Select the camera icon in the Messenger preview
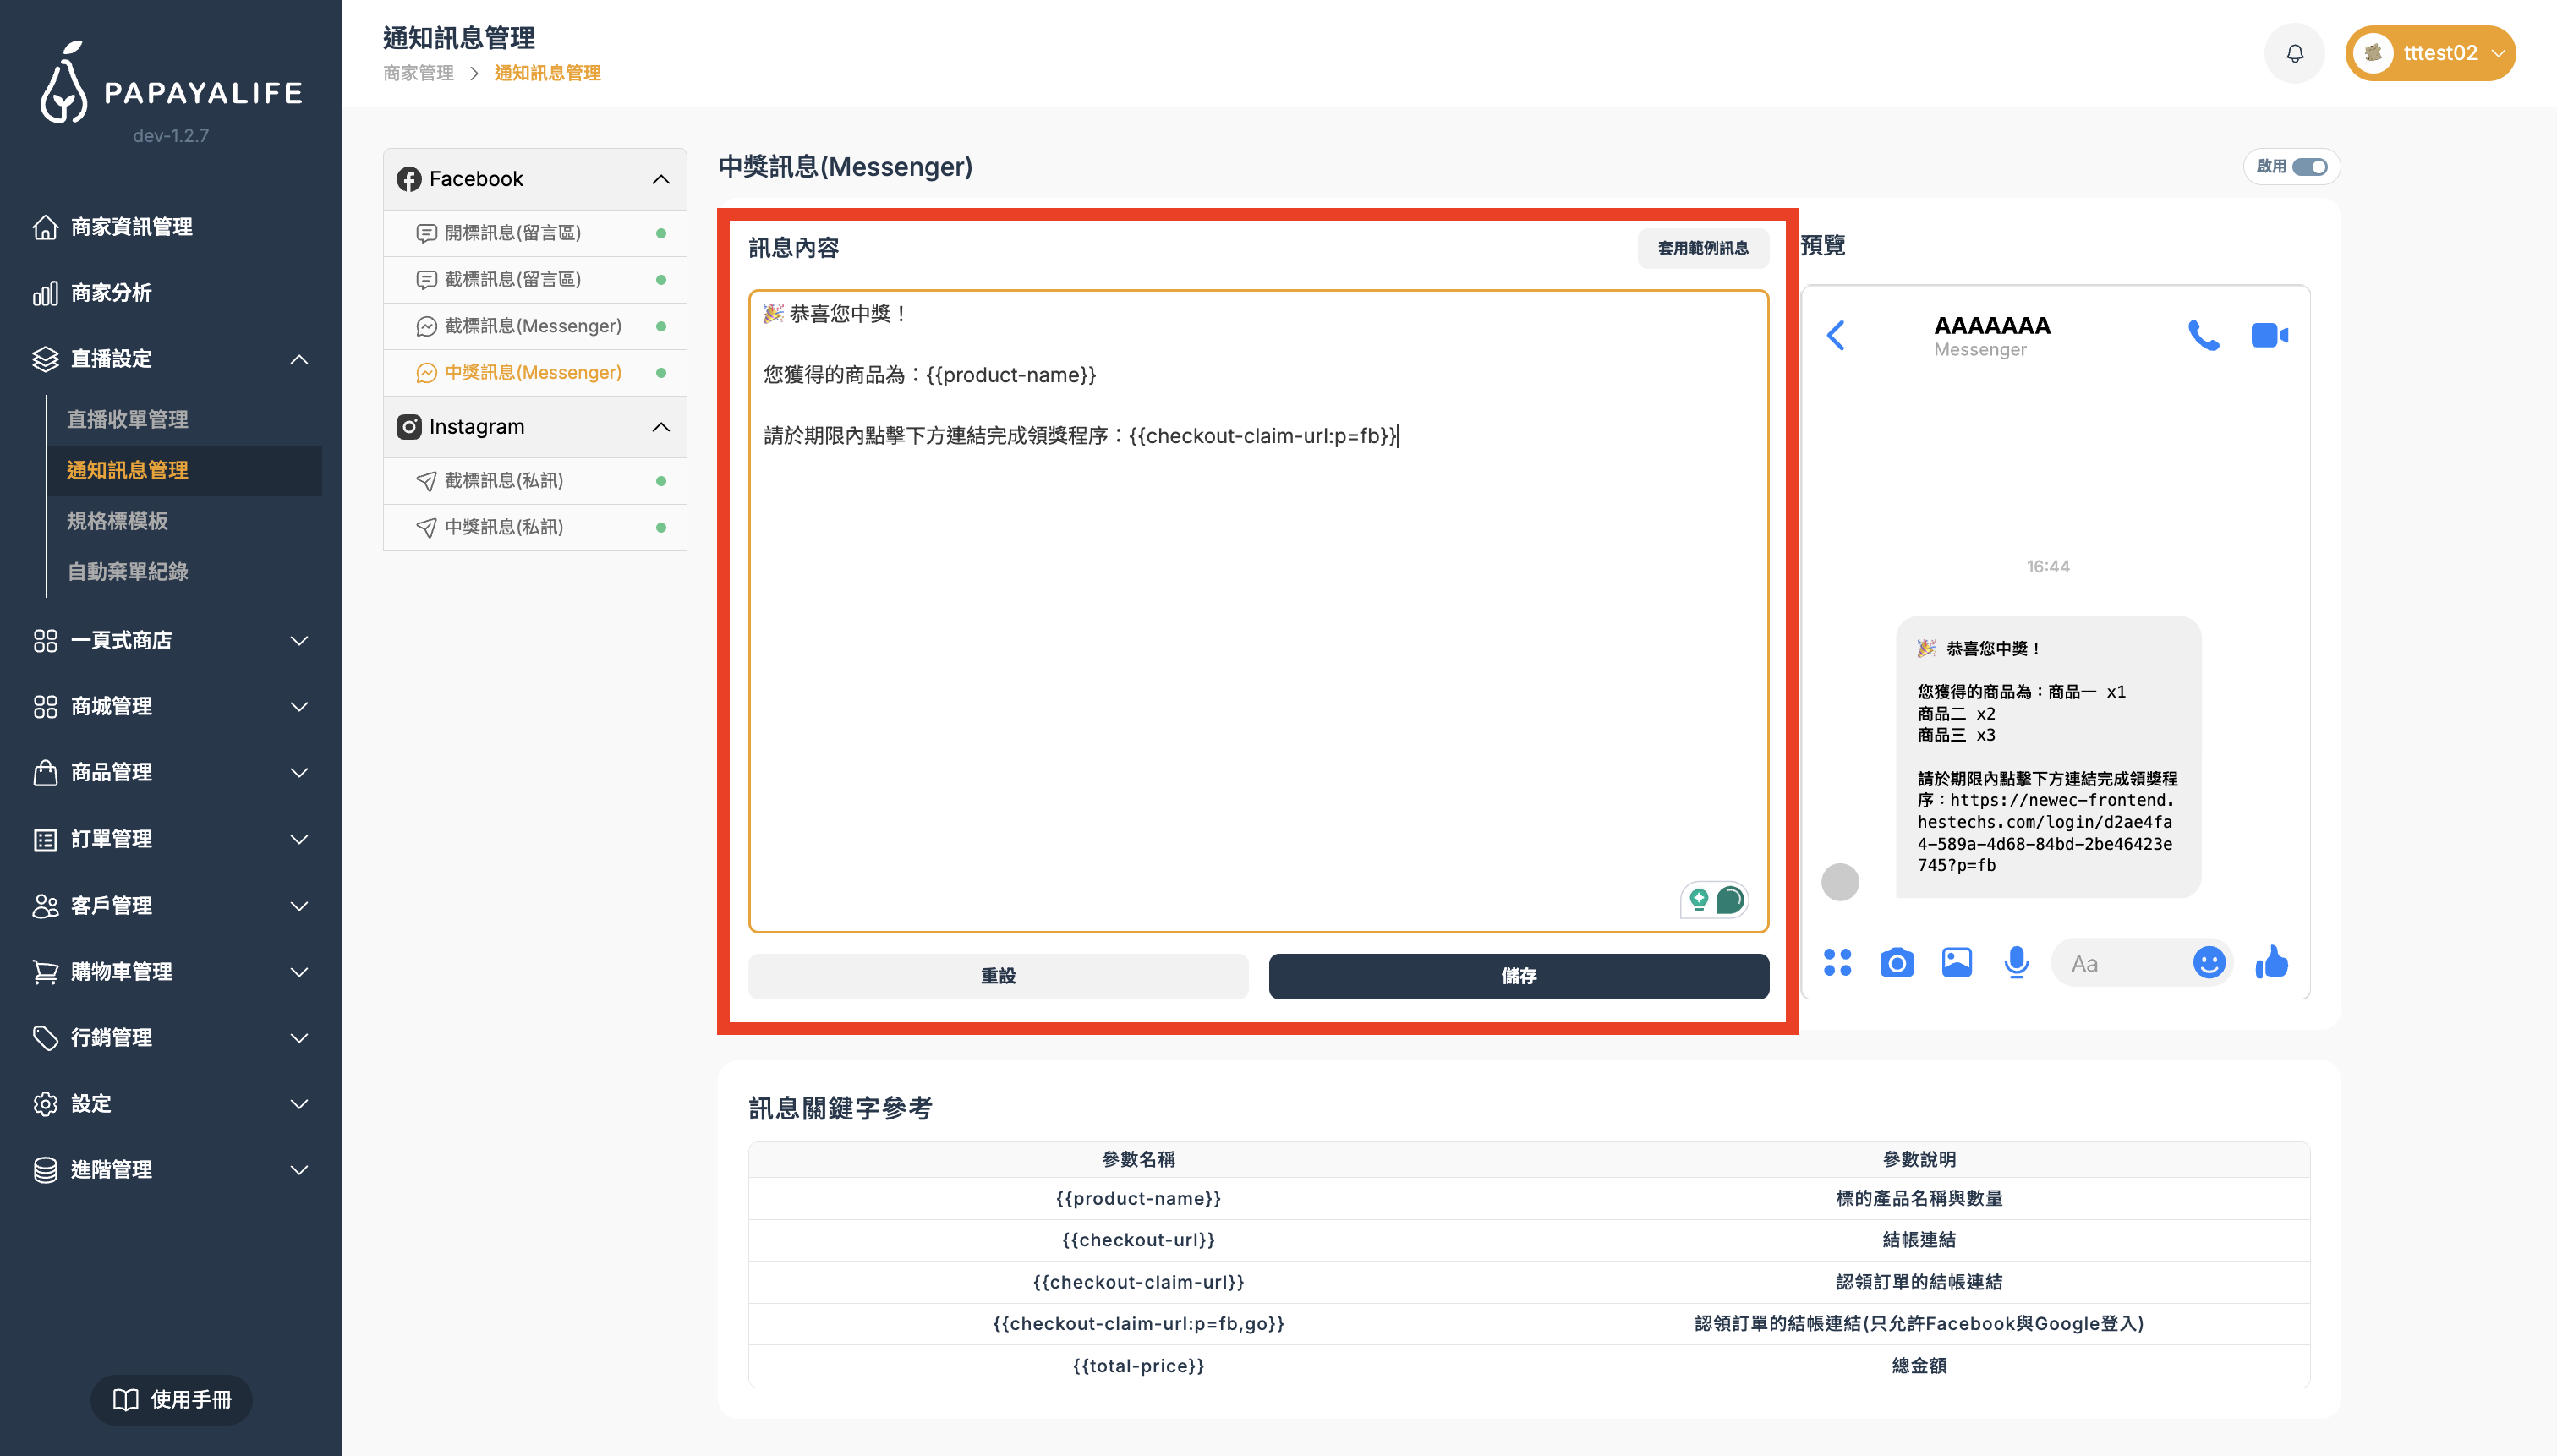 [x=1896, y=962]
